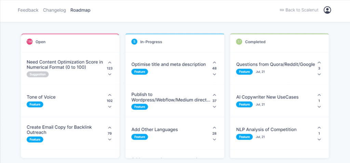Downvote Need Content Optimization Score suggestion

[x=110, y=74]
